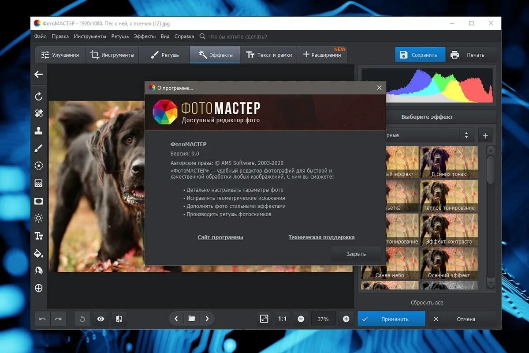Click the Отмена button

coord(462,319)
